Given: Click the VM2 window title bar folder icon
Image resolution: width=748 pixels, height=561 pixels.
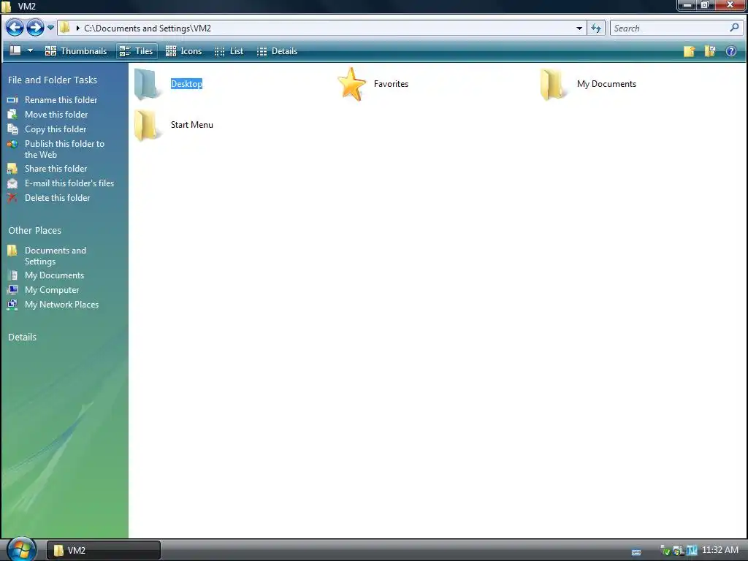Looking at the screenshot, I should [6, 7].
